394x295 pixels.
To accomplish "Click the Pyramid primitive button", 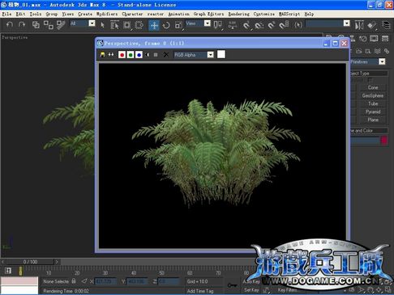I will pos(373,112).
